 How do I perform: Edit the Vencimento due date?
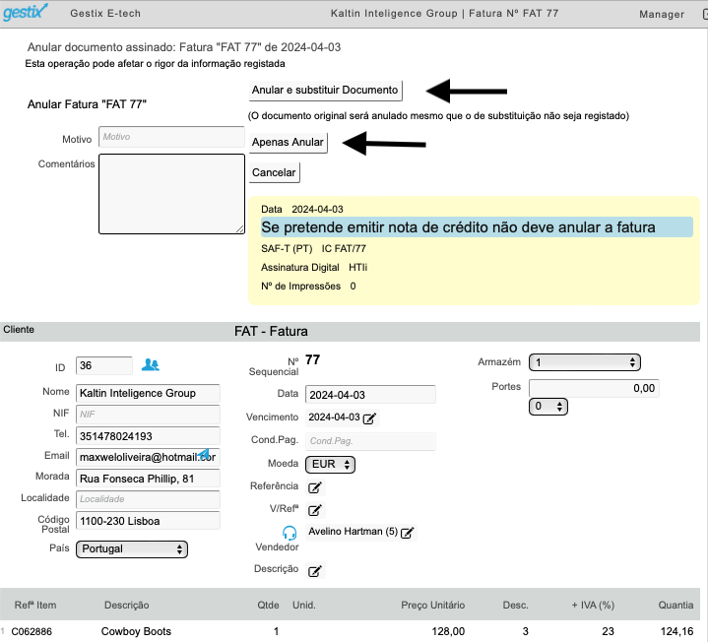click(x=369, y=418)
